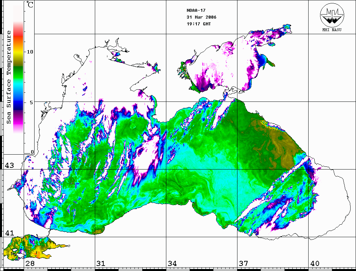The height and width of the screenshot is (271, 356).
Task: Click the '0' tick on temperature scale
Action: point(32,152)
